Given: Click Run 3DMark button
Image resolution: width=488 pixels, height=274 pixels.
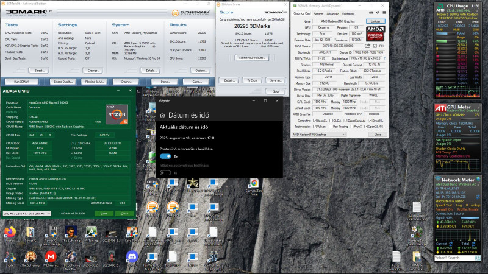Looking at the screenshot, I should 22,82.
